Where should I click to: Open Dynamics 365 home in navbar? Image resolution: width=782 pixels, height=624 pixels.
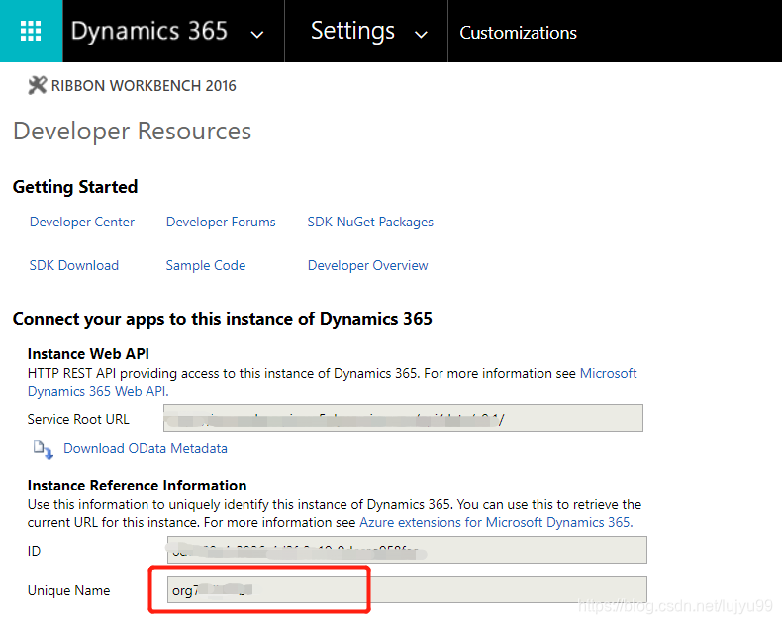tap(149, 31)
